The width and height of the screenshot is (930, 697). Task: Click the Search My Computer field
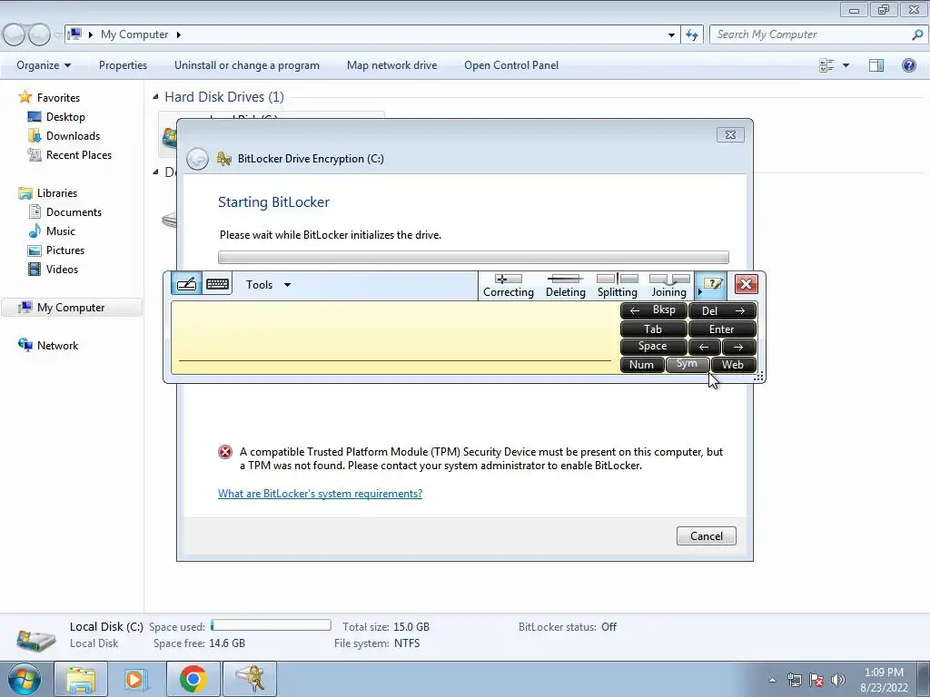click(818, 34)
